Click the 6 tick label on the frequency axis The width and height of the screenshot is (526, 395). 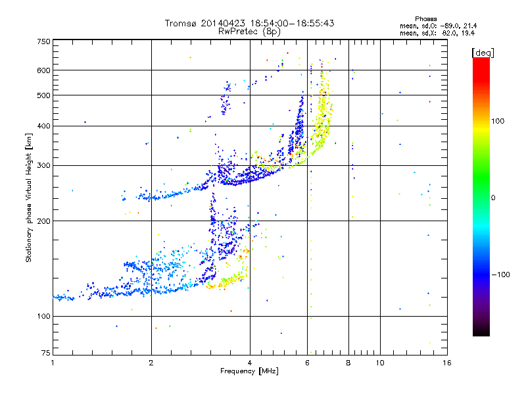(307, 363)
